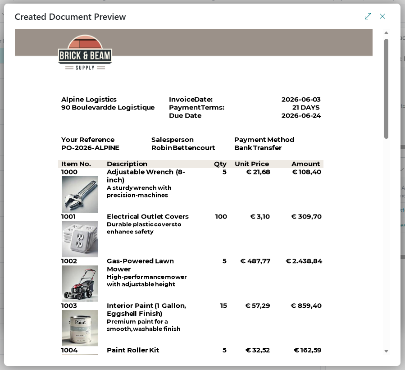Click unit price '€ 32,52'
Viewport: 405px width, 370px height.
coord(258,350)
